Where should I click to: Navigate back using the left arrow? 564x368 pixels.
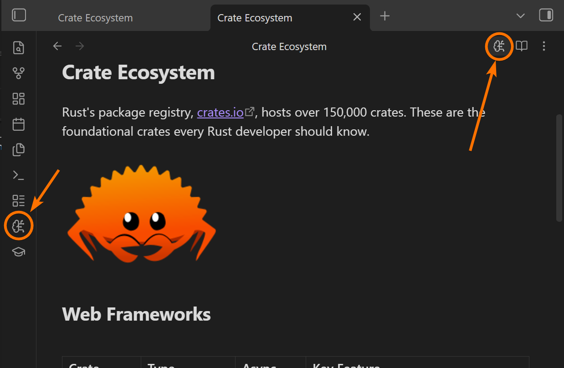pos(57,46)
